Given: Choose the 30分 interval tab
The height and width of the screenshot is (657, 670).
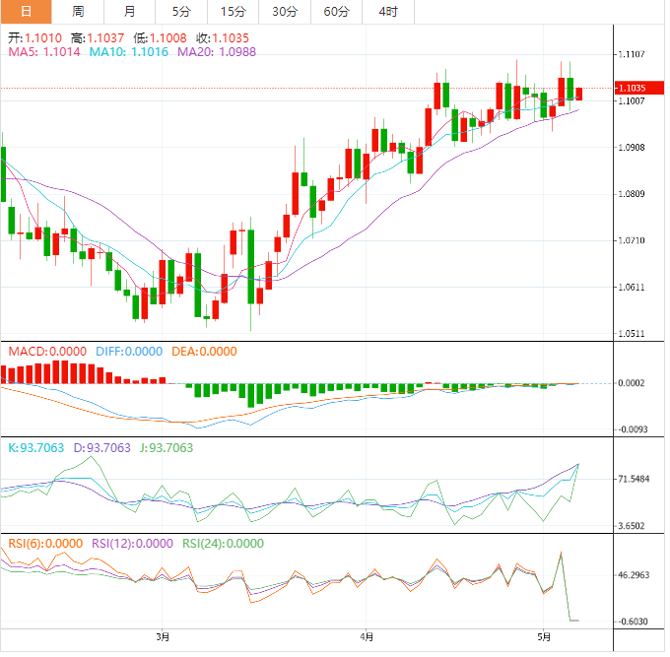Looking at the screenshot, I should [285, 12].
